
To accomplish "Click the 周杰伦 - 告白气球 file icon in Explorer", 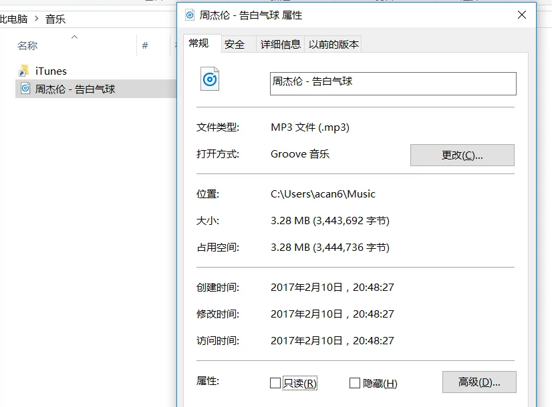I will tap(25, 88).
